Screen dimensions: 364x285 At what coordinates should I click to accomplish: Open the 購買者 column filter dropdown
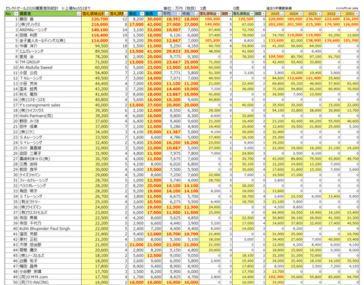[79, 14]
